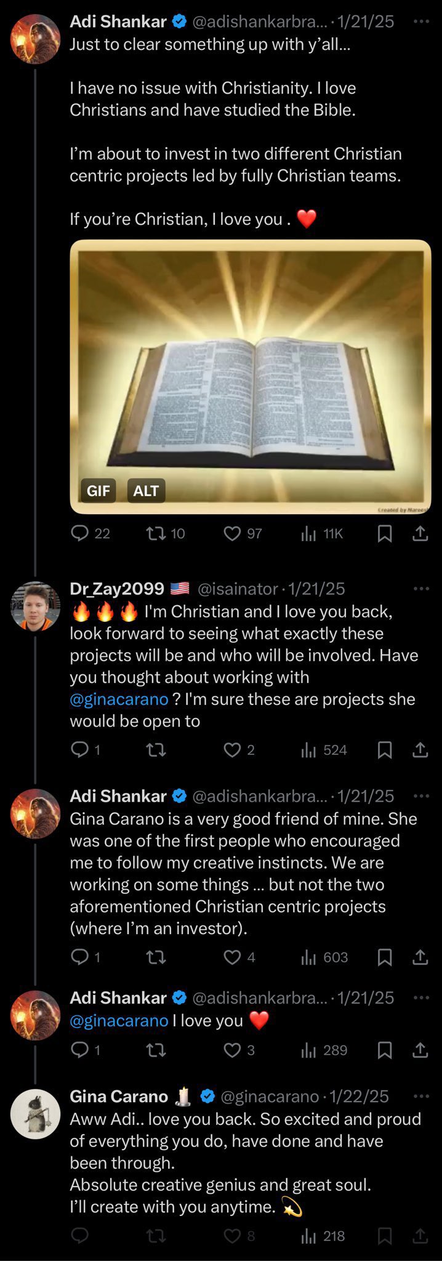
Task: Open more options on Gina Carano's reply
Action: [x=421, y=1096]
